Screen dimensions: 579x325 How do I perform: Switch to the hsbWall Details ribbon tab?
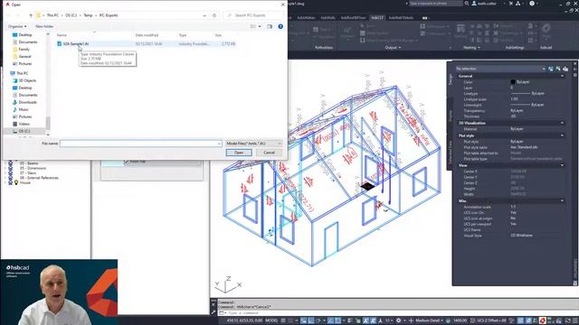(401, 18)
